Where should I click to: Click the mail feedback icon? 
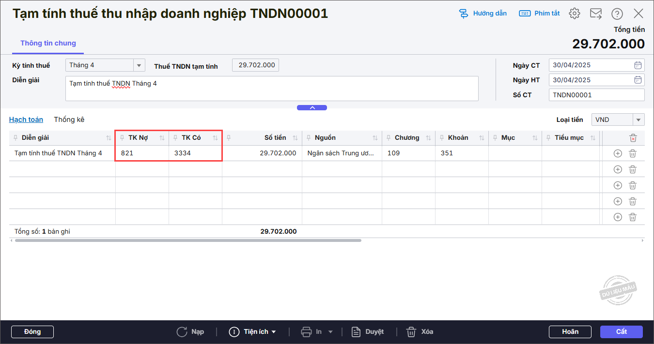click(596, 14)
